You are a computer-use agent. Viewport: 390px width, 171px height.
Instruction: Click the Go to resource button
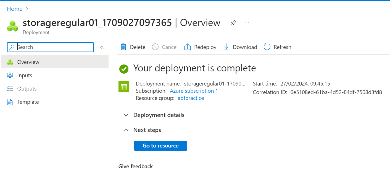pyautogui.click(x=160, y=146)
